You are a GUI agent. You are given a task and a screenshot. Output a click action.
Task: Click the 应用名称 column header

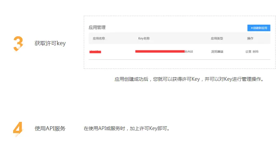99,38
